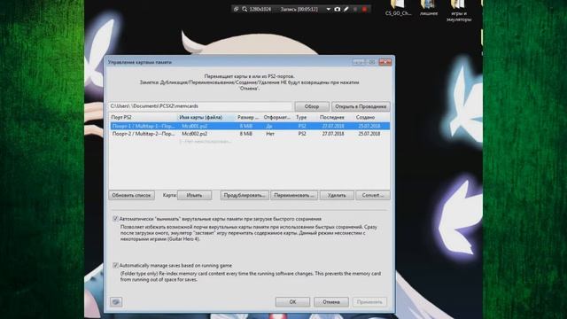
Task: Click the Mcd001.ps2 file name cell
Action: tap(195, 126)
